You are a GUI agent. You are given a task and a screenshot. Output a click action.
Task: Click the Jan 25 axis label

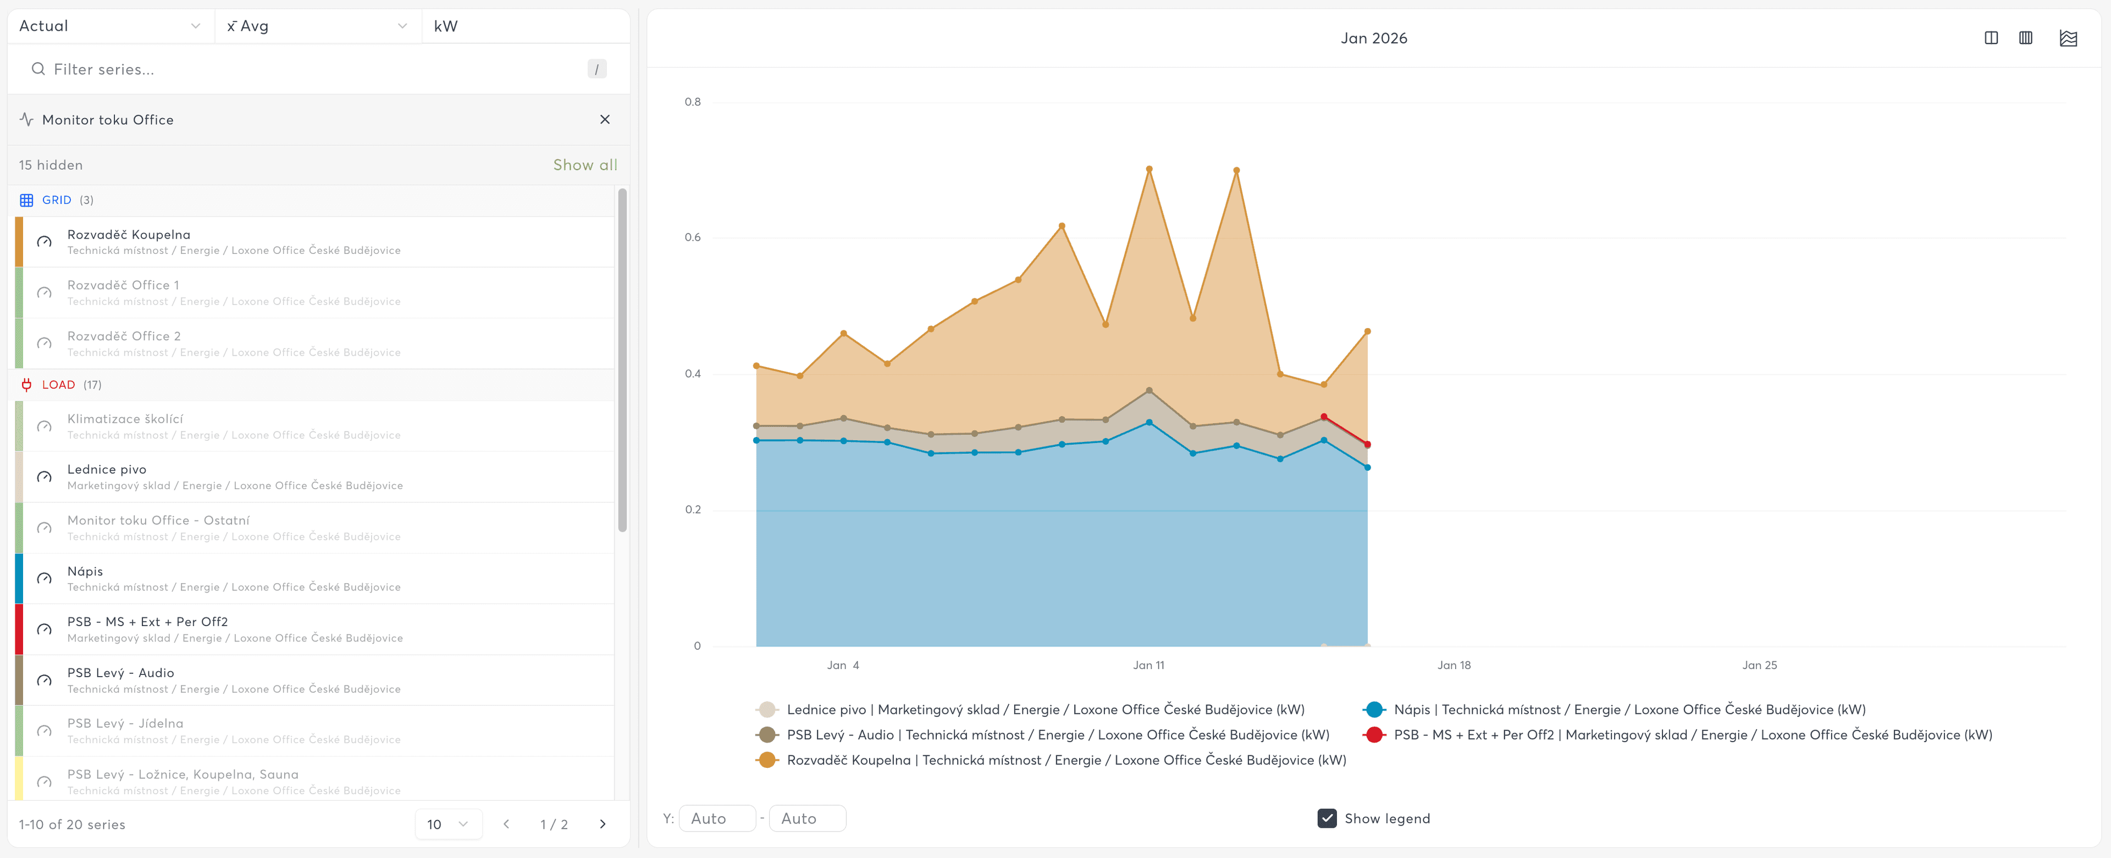[1759, 666]
